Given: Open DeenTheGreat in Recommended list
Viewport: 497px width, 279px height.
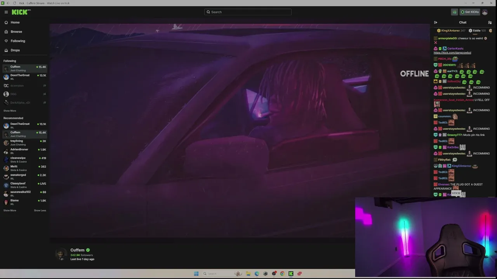Looking at the screenshot, I should coord(24,126).
